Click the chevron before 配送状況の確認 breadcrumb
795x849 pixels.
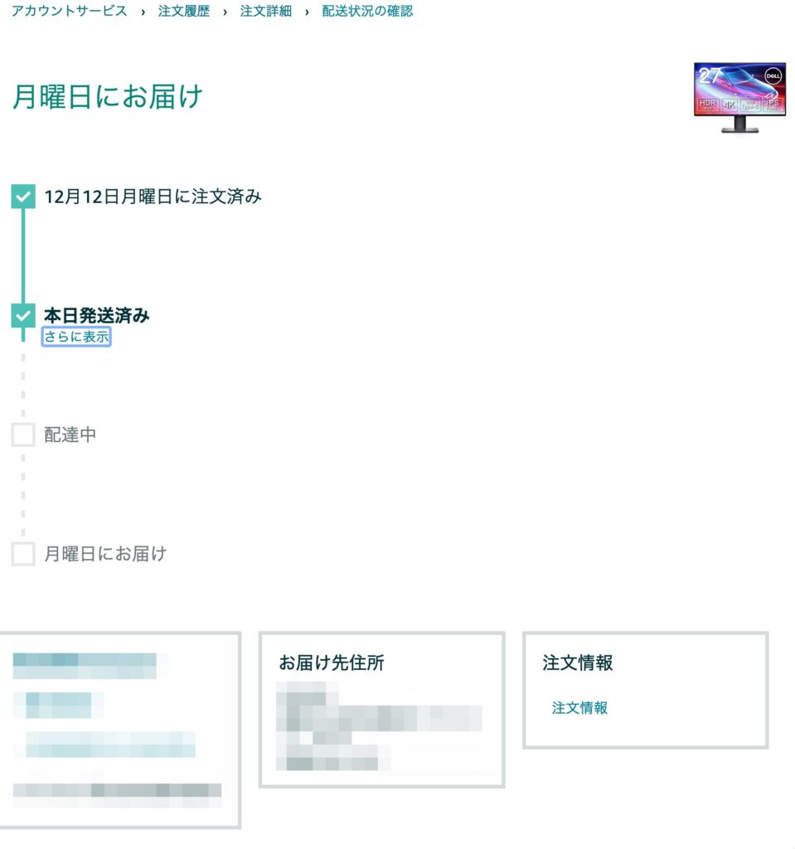click(307, 12)
